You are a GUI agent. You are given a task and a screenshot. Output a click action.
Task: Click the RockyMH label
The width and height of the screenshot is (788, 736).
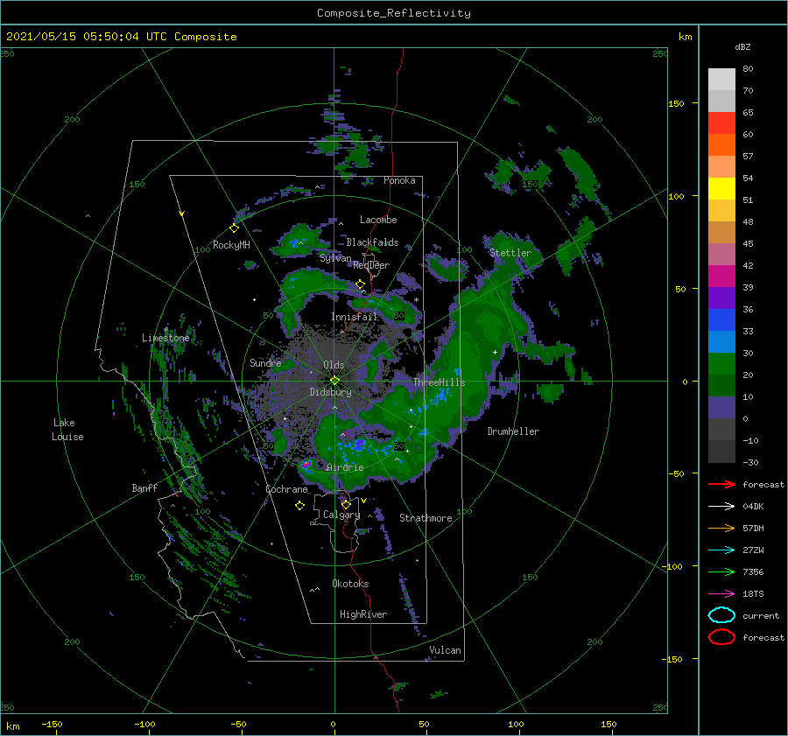click(x=231, y=245)
